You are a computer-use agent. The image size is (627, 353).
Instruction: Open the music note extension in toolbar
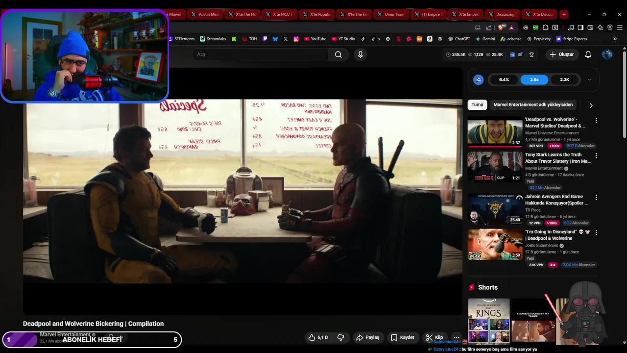pyautogui.click(x=571, y=27)
